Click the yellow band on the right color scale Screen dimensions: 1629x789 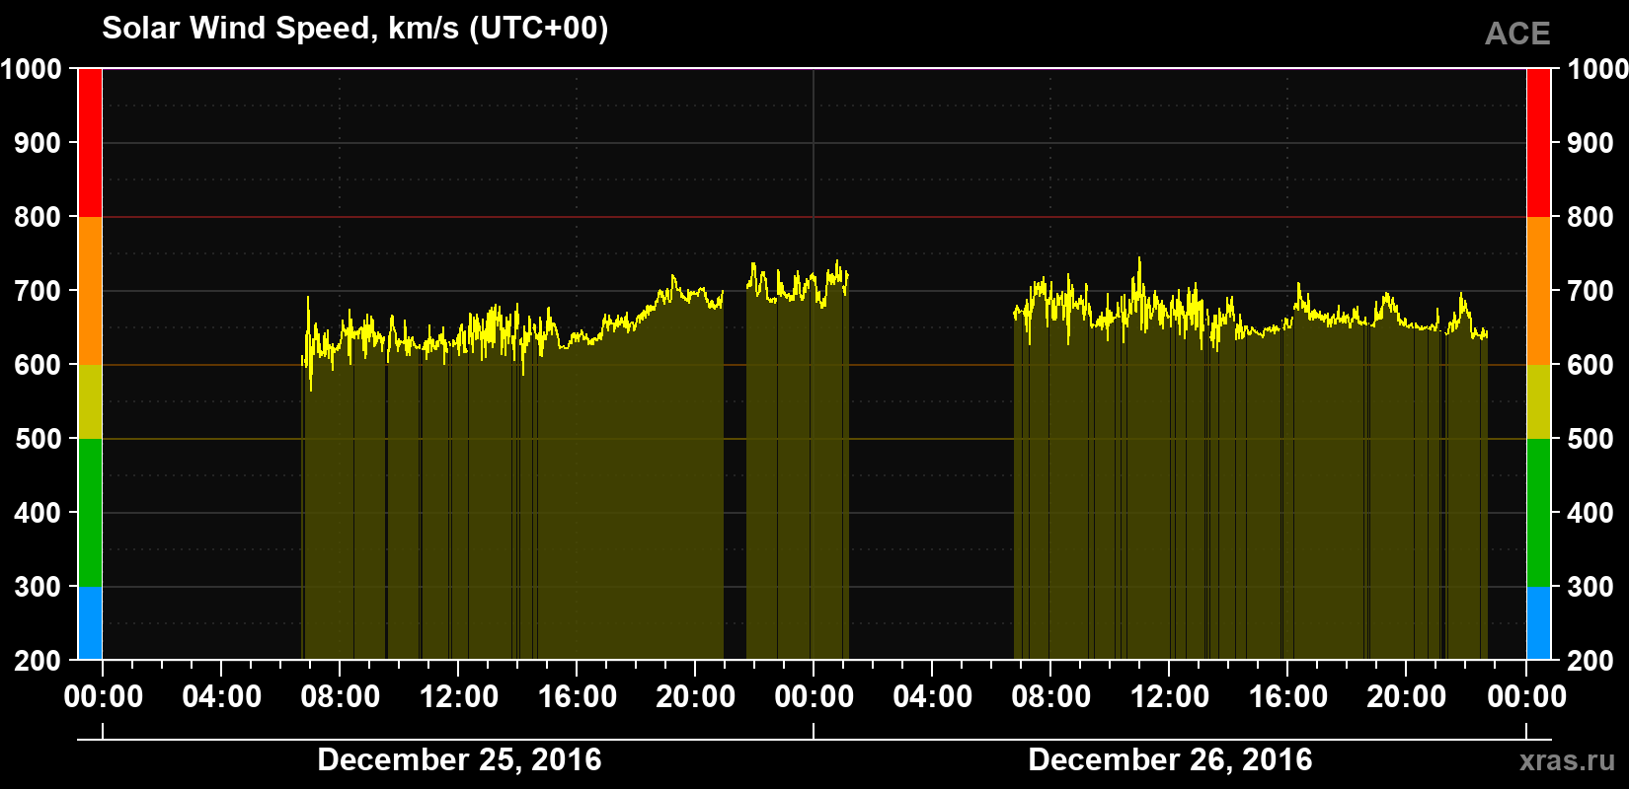point(1538,401)
